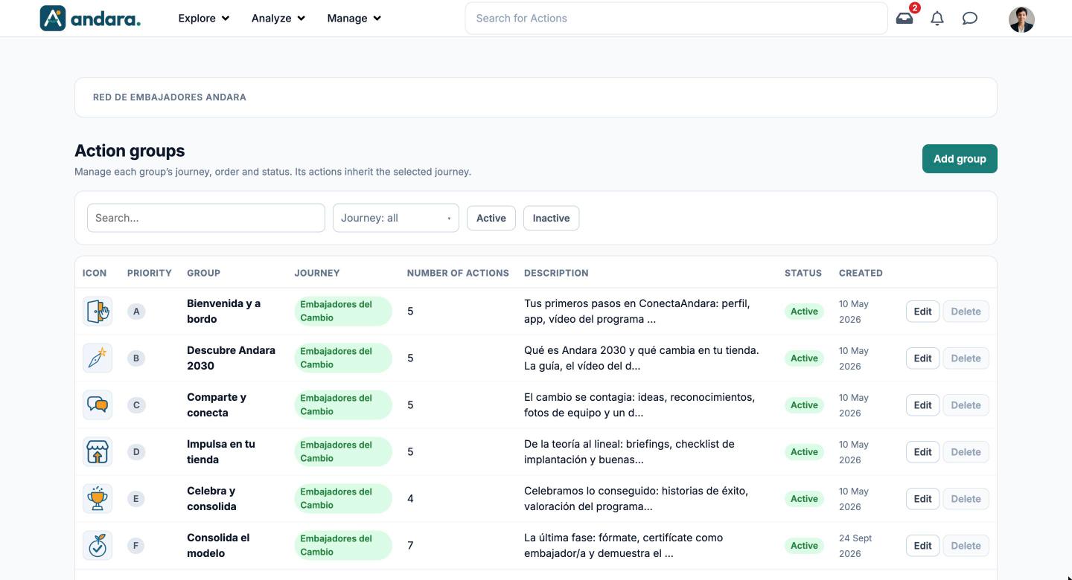The width and height of the screenshot is (1072, 580).
Task: Click the Andara logo
Action: pyautogui.click(x=90, y=18)
